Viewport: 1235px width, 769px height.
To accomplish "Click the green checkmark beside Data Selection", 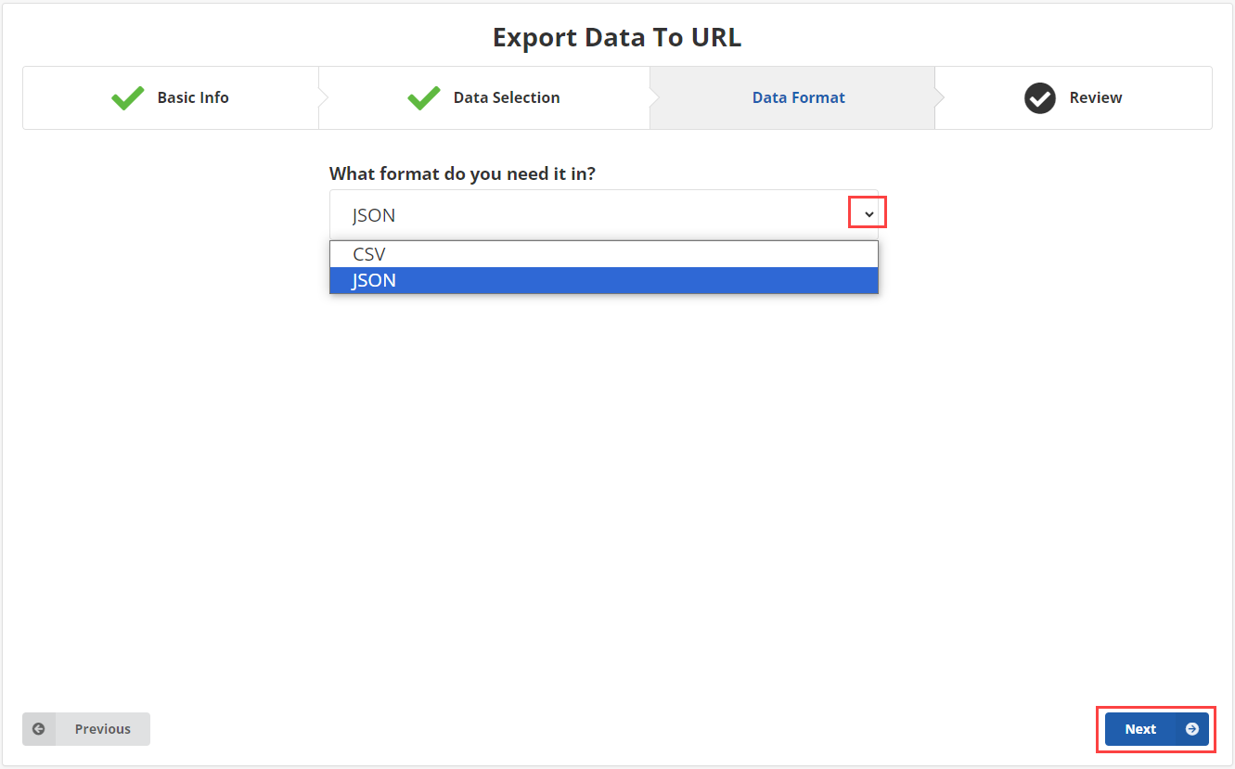I will click(x=423, y=97).
